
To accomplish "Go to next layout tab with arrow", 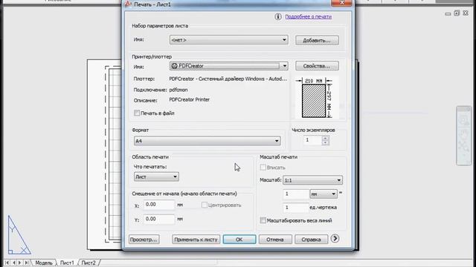I will (x=20, y=263).
